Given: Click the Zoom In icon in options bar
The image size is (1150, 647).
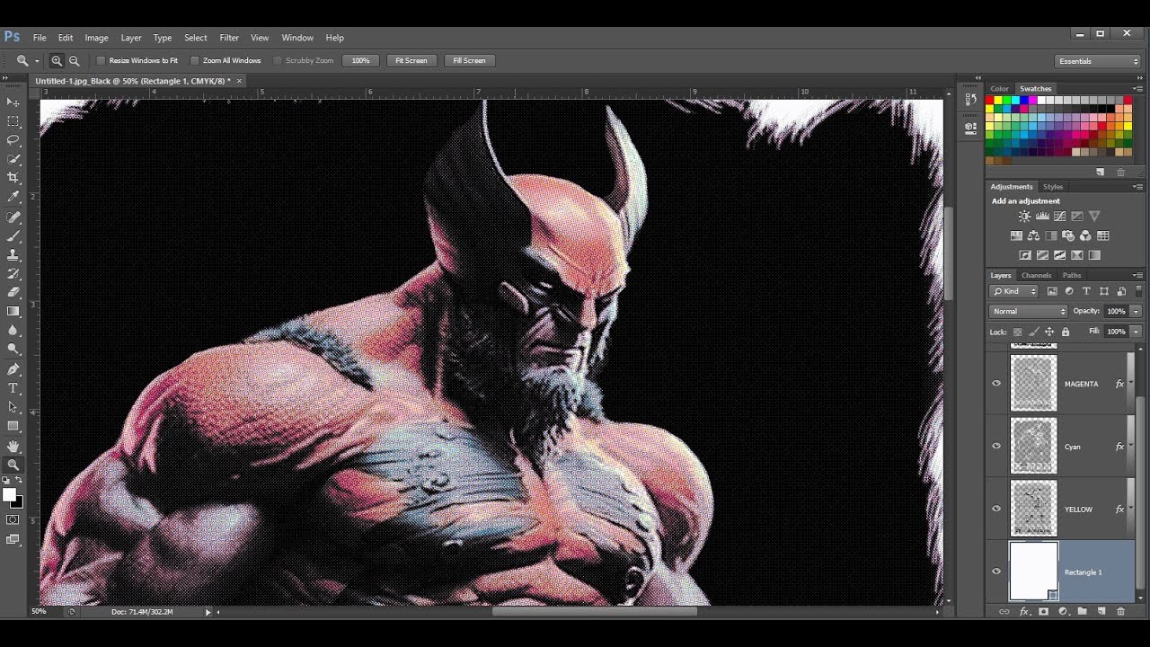Looking at the screenshot, I should coord(57,60).
